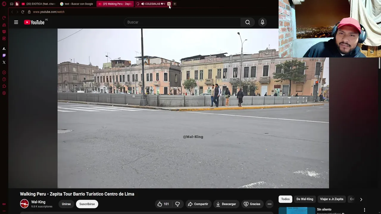This screenshot has width=381, height=214.
Task: Go to YouTube home via logo
Action: point(35,22)
